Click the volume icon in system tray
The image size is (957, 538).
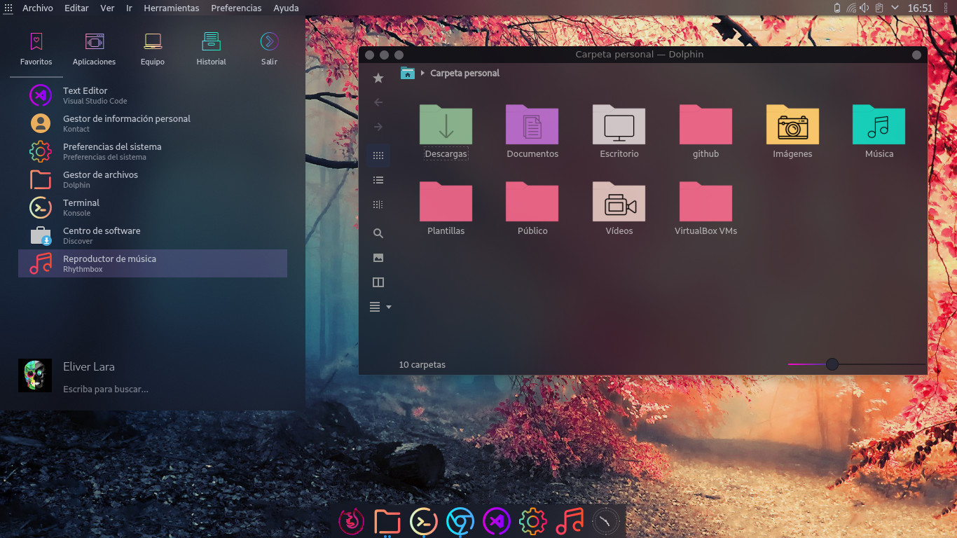point(865,8)
